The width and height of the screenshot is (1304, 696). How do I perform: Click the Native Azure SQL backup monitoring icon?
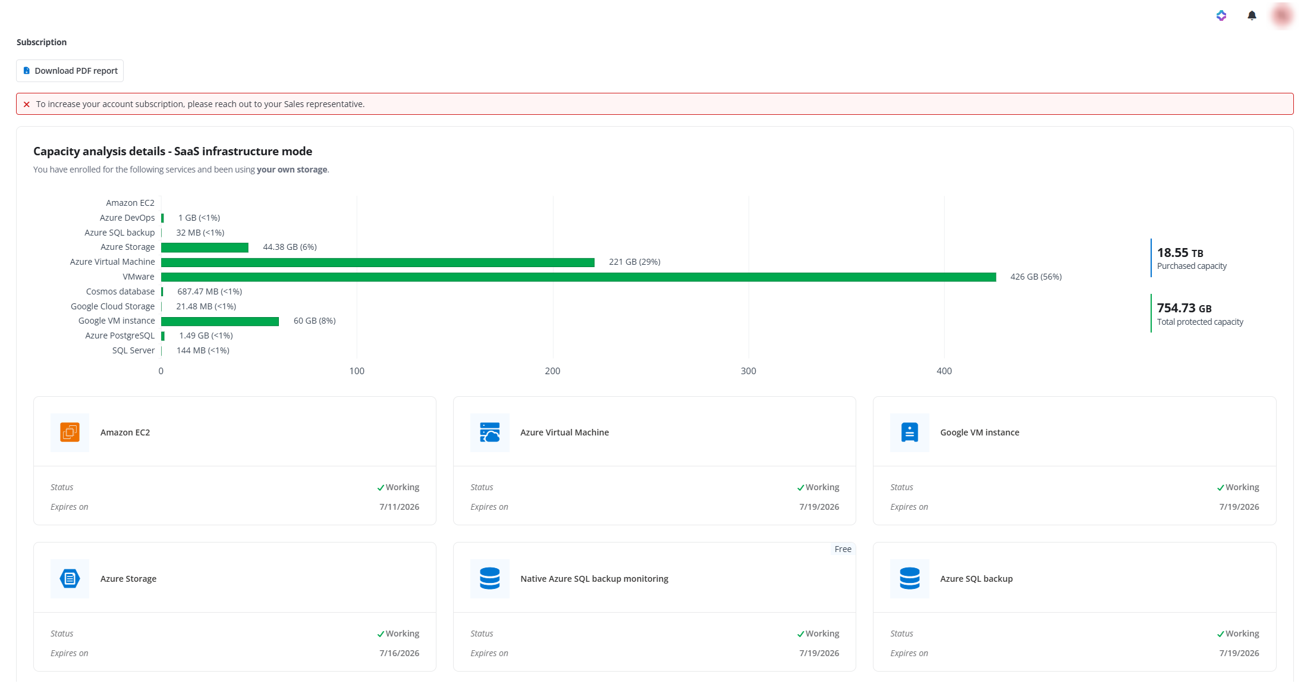click(x=489, y=578)
